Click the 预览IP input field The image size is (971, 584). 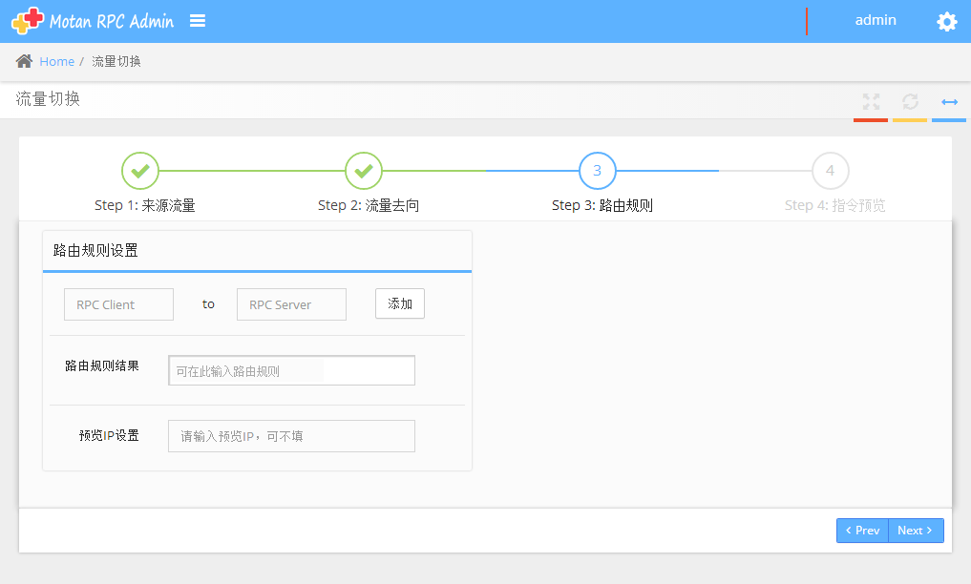291,436
